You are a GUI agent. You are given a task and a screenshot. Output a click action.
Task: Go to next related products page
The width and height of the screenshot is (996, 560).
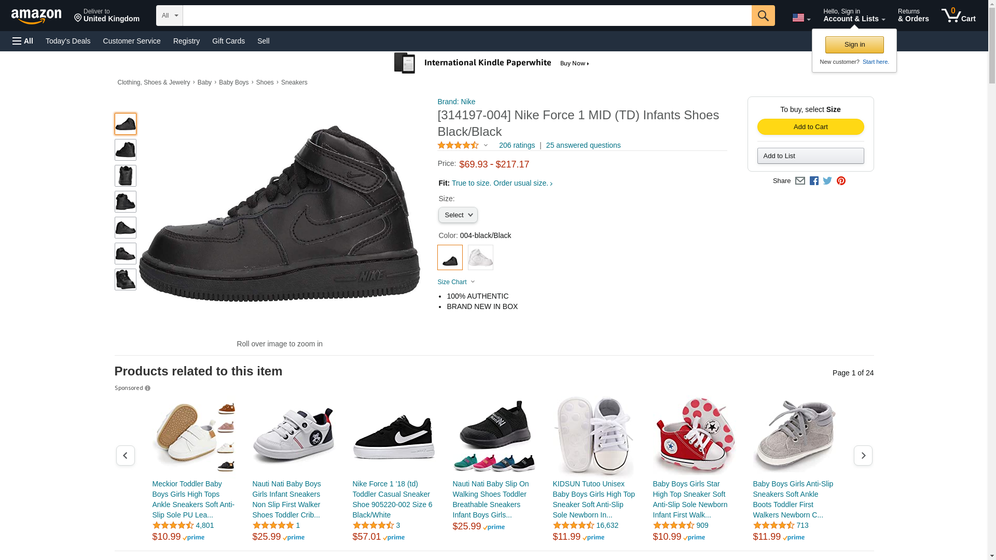(863, 455)
